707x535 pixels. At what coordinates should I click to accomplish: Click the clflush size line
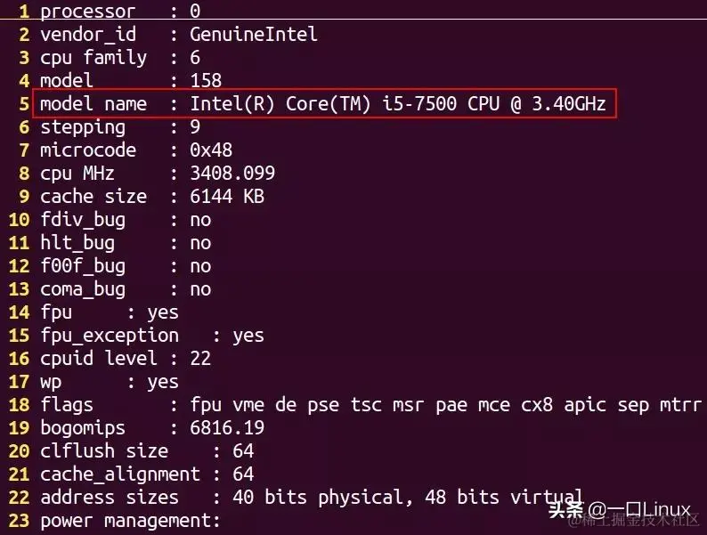tap(147, 451)
